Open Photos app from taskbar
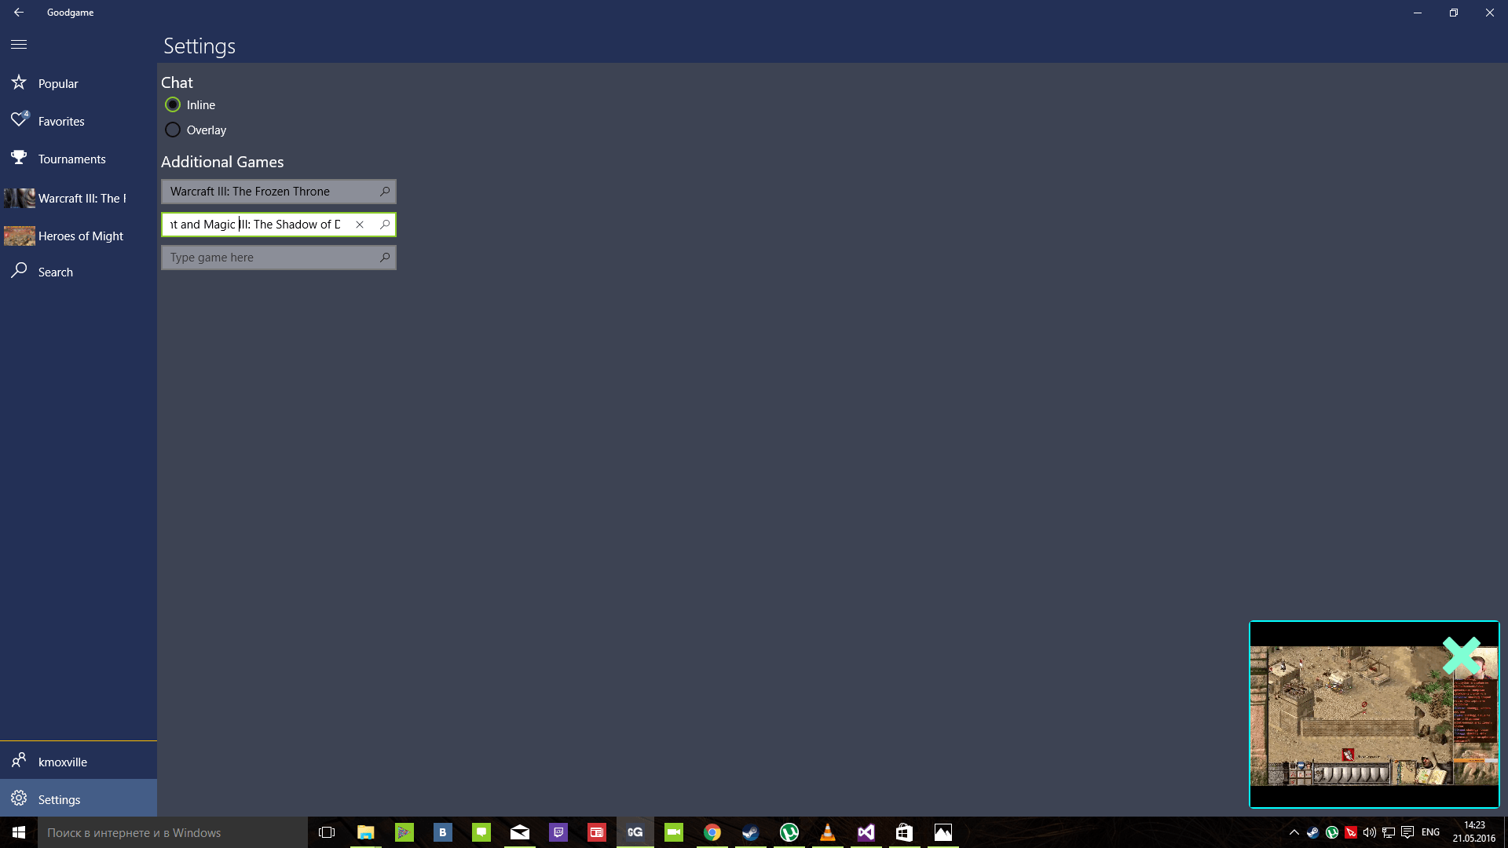 (943, 832)
